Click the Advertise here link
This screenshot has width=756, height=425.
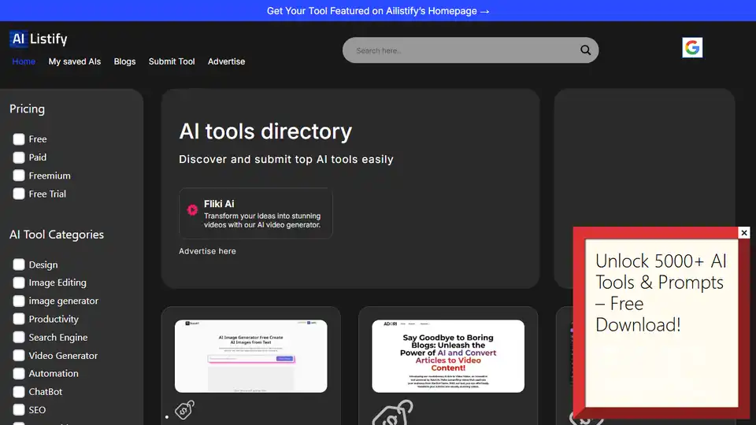point(207,251)
